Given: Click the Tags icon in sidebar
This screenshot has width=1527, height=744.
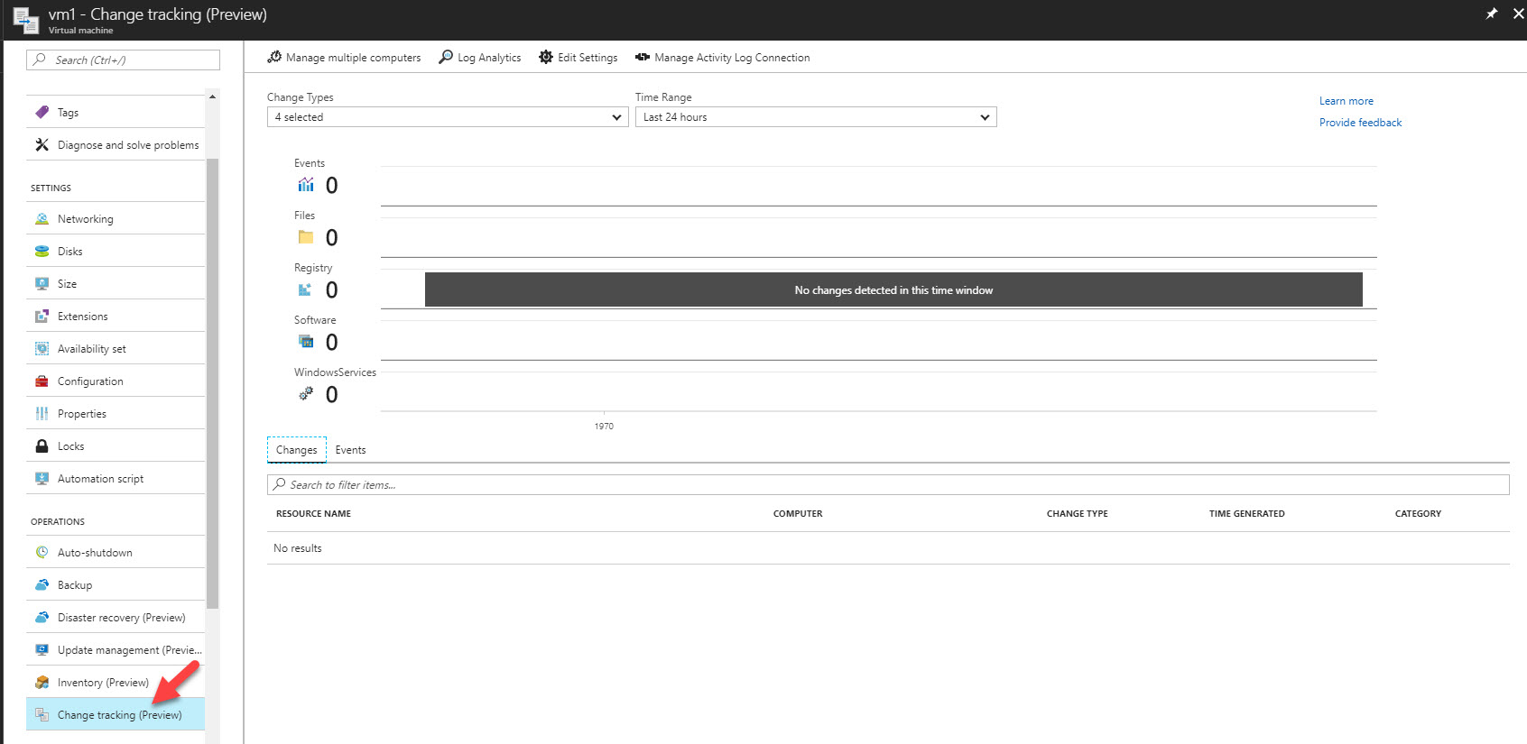Looking at the screenshot, I should click(42, 112).
